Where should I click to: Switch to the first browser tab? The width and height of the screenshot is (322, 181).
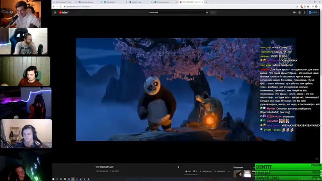pos(64,2)
